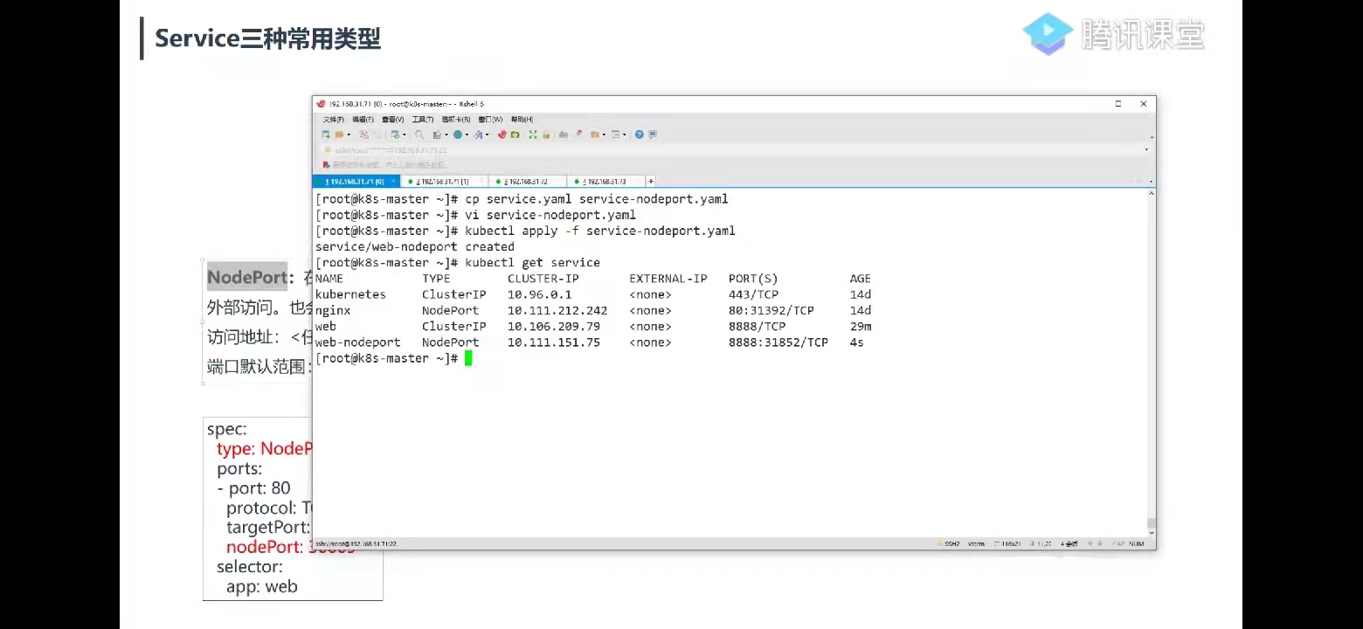Viewport: 1363px width, 629px height.
Task: Open the 窗口(W) menu
Action: point(490,120)
